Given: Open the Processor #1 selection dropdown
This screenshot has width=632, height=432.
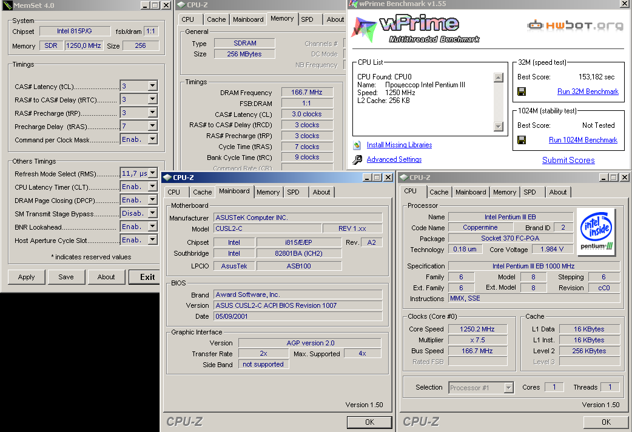Looking at the screenshot, I should (x=509, y=388).
